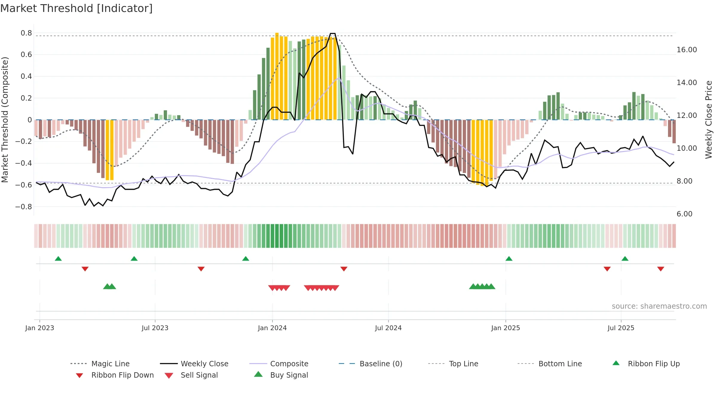
Task: Toggle the Baseline (0) legend entry
Action: [x=370, y=364]
